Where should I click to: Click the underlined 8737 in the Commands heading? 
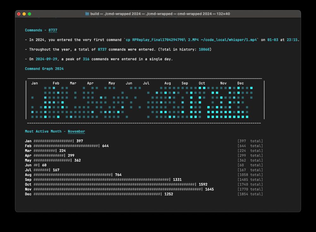click(53, 30)
